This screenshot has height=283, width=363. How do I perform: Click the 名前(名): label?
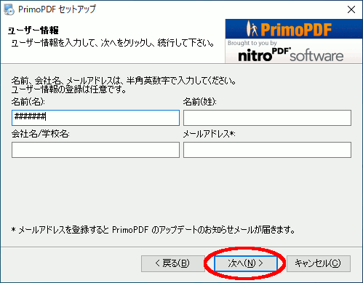[28, 102]
